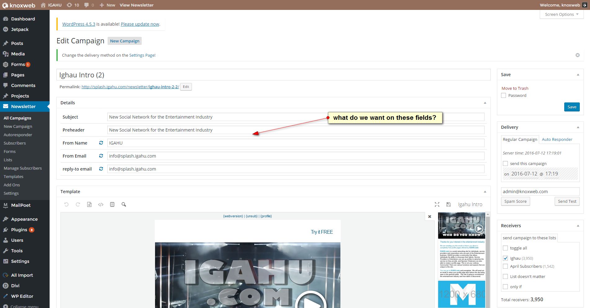Collapse the Save panel

click(578, 75)
